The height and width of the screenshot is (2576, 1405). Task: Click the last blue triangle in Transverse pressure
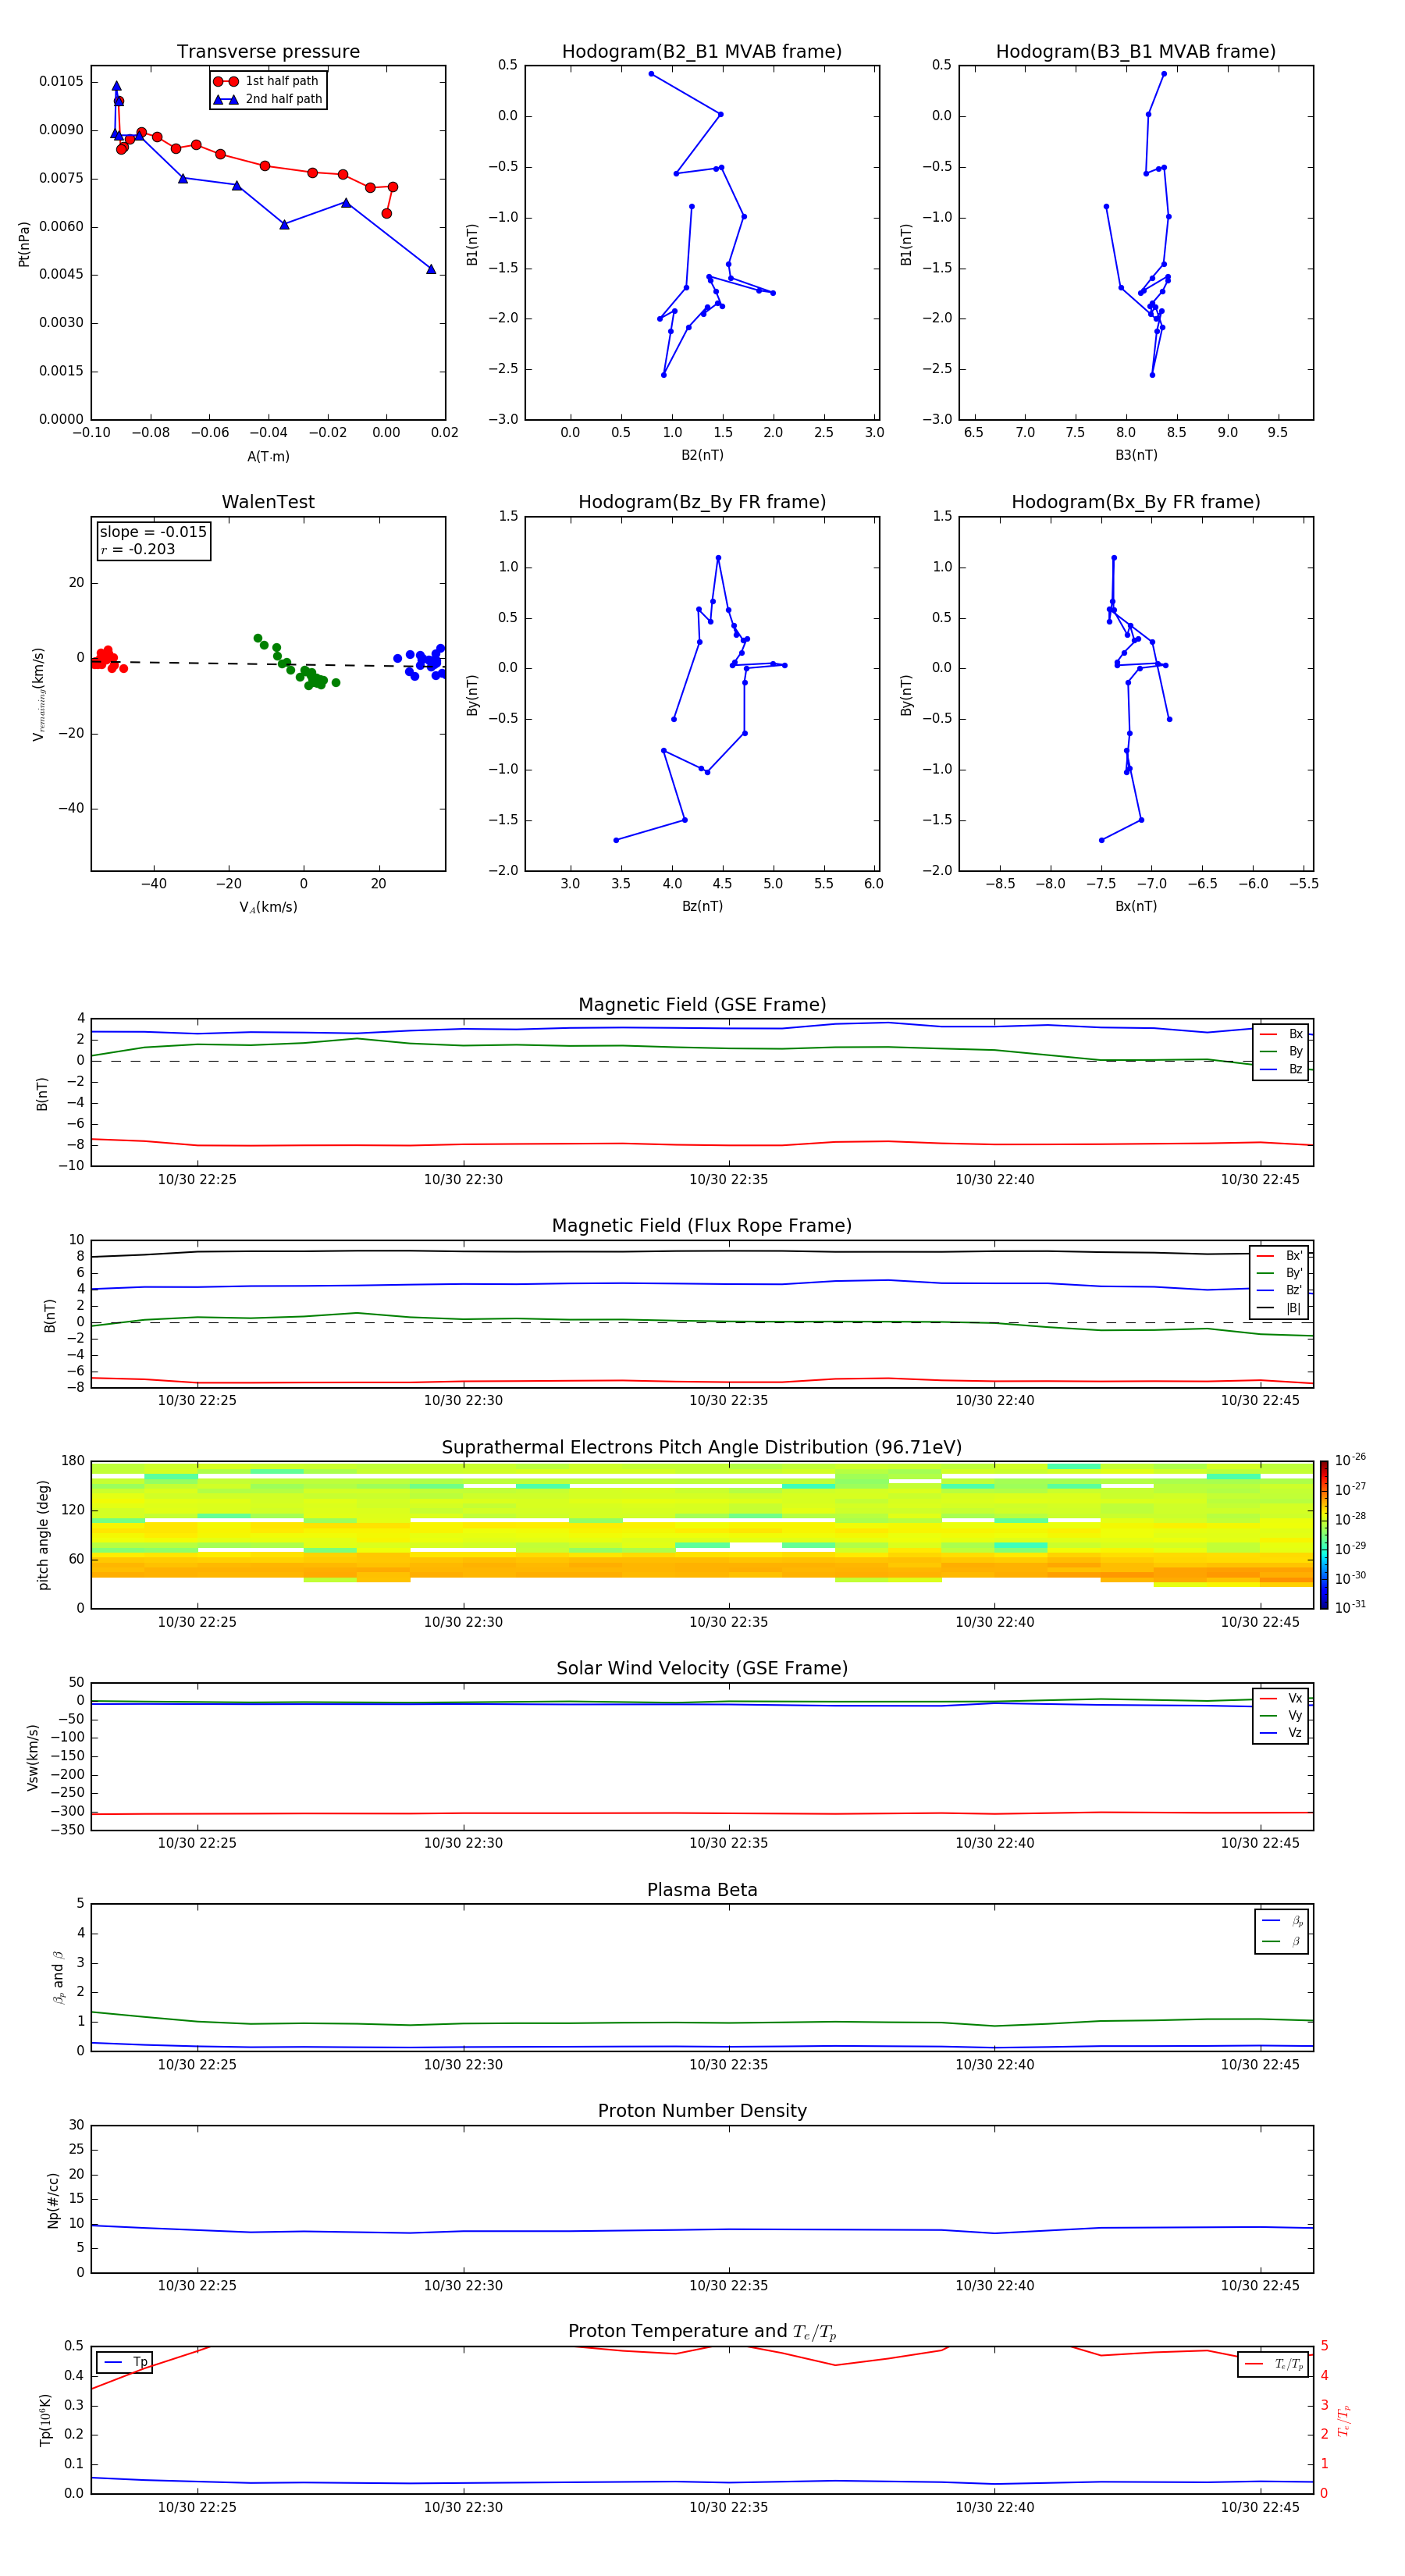tap(431, 269)
